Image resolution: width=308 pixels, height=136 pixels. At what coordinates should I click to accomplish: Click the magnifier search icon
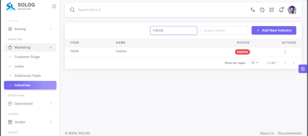(72, 10)
